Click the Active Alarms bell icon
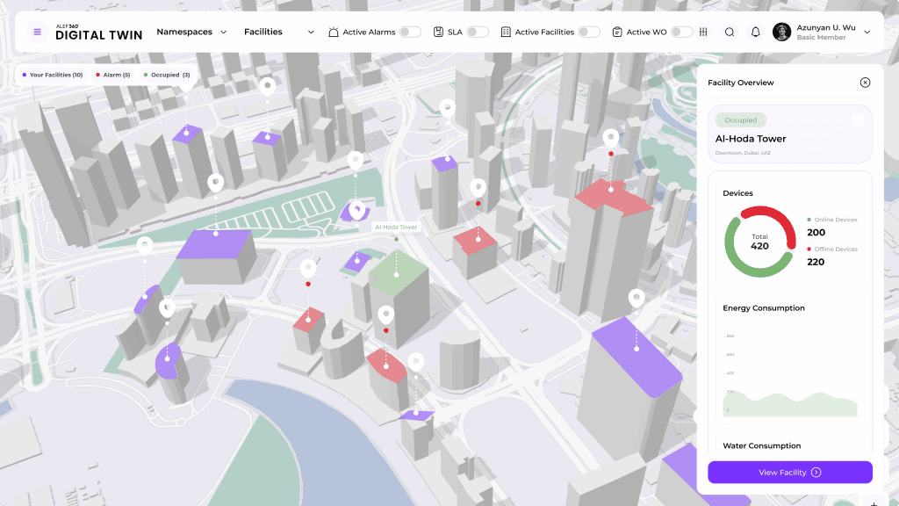Viewport: 899px width, 506px height. click(x=334, y=33)
